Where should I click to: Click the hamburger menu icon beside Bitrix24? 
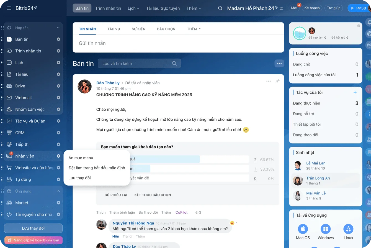coord(9,8)
